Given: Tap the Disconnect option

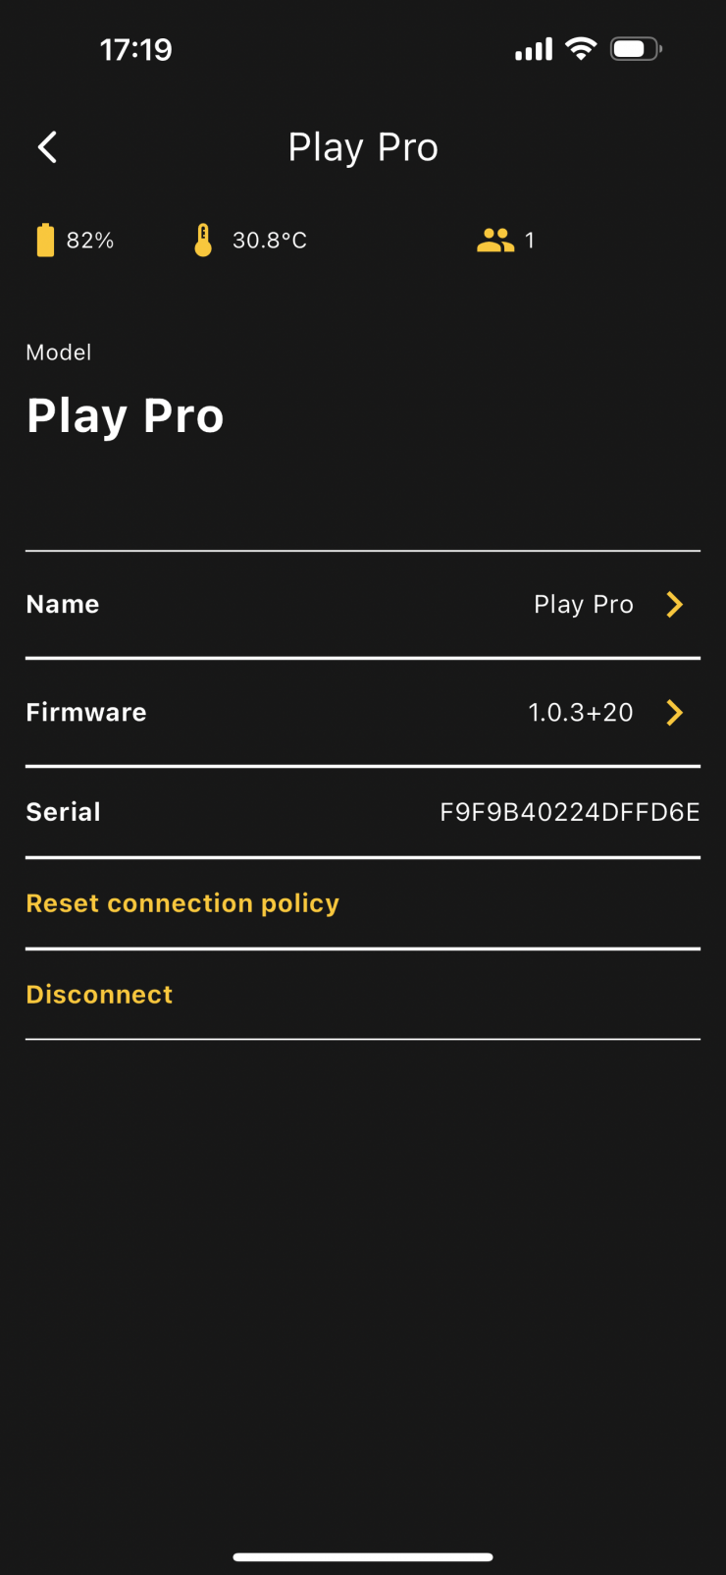Looking at the screenshot, I should (99, 995).
